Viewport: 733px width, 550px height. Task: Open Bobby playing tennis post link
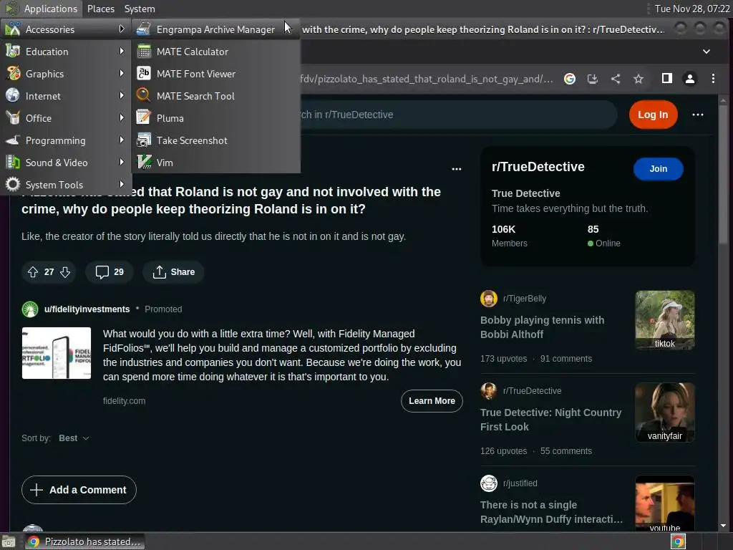click(x=543, y=327)
